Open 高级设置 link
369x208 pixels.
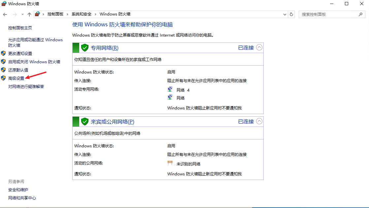click(x=16, y=78)
